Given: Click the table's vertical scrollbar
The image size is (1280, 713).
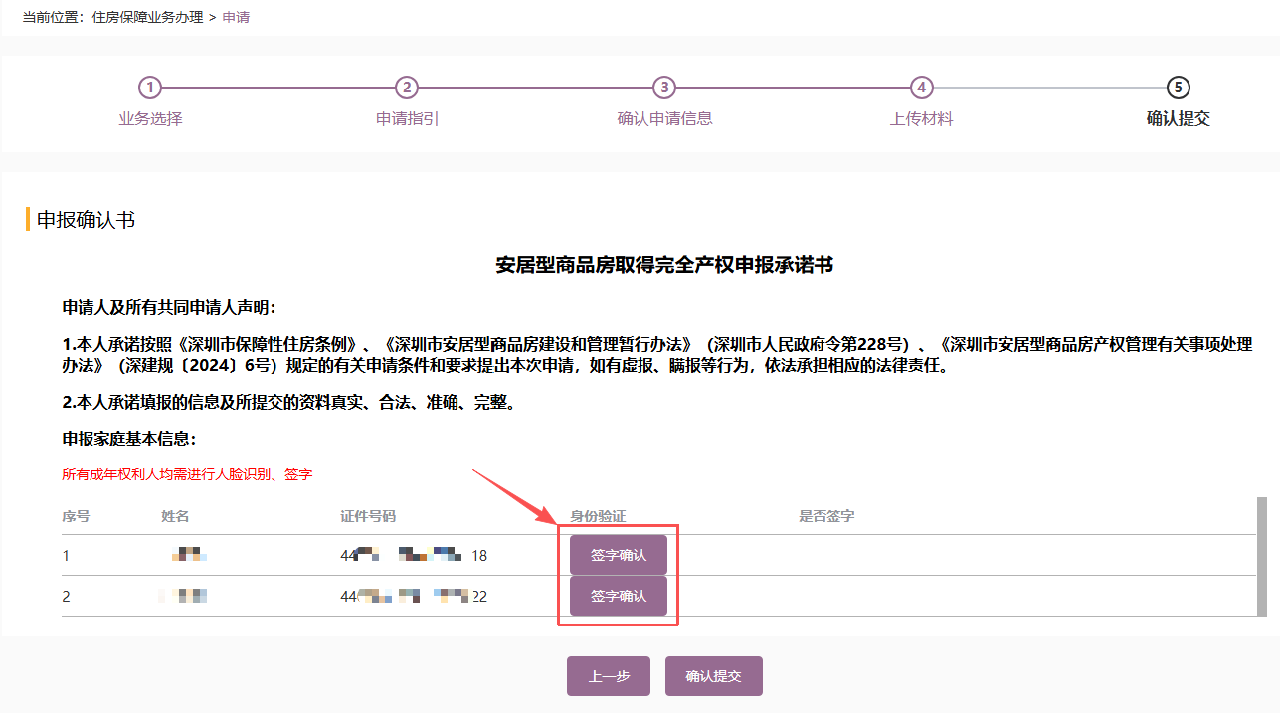Looking at the screenshot, I should 1261,557.
